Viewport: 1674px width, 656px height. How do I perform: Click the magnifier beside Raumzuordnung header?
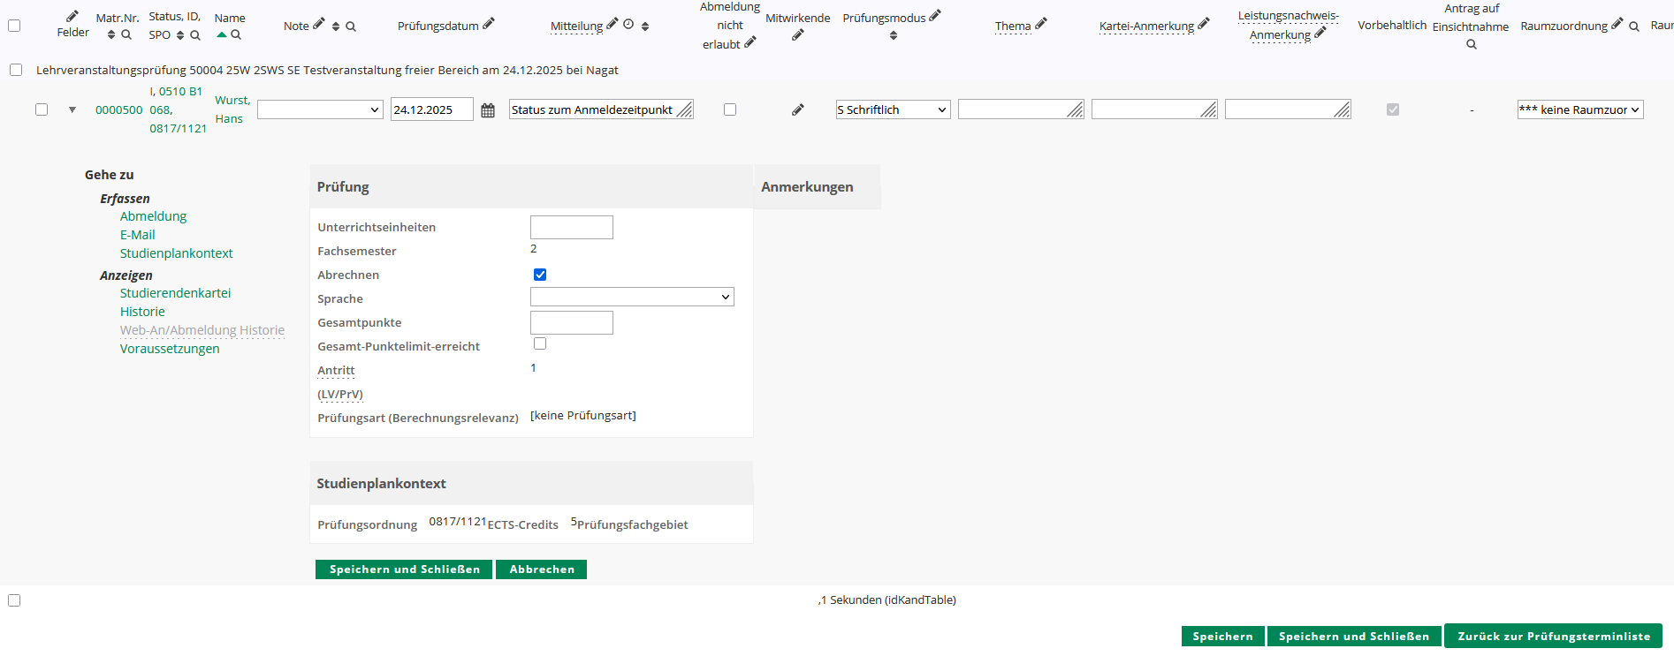[x=1634, y=26]
